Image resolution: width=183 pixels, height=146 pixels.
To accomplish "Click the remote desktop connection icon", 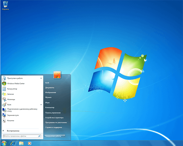I will [x=4, y=110].
